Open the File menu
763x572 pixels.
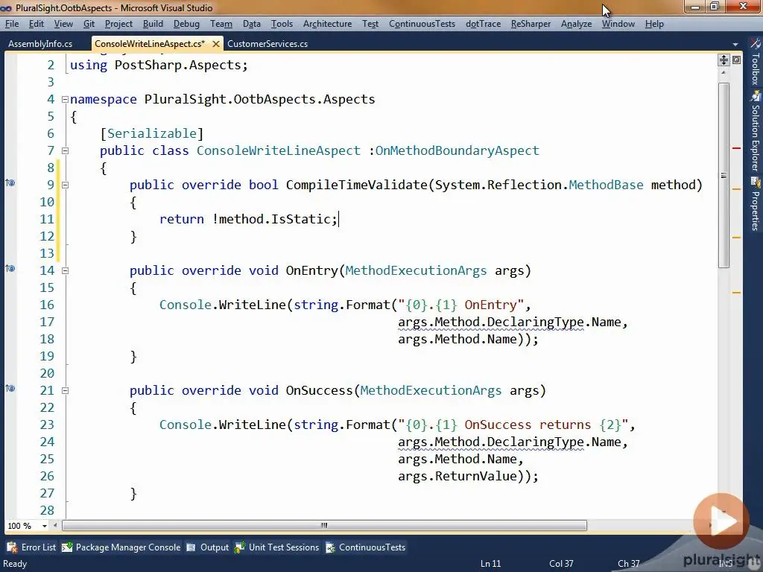coord(12,24)
